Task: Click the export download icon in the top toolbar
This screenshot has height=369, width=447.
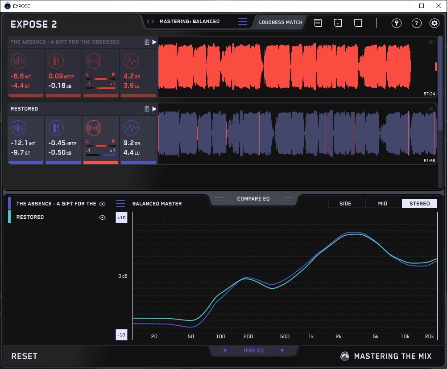Action: click(338, 23)
